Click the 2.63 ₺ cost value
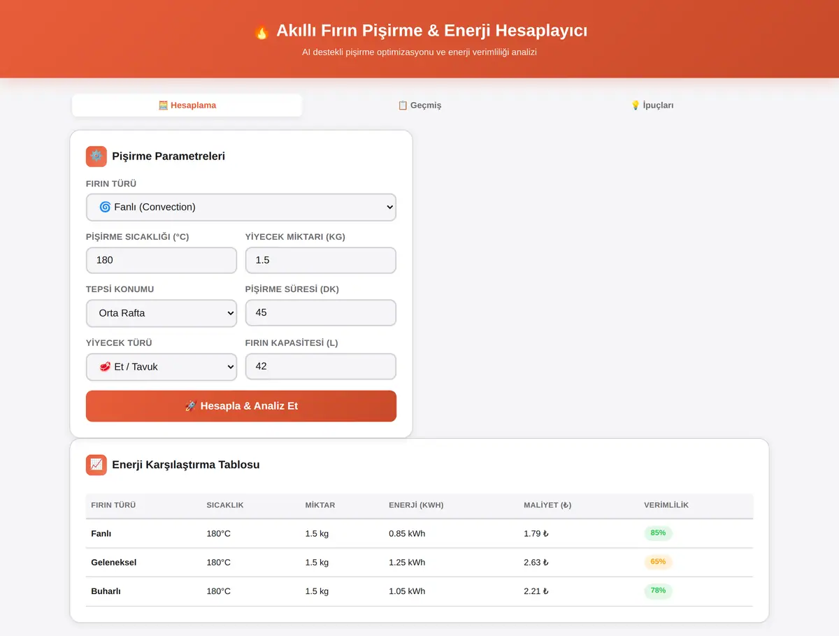 coord(536,563)
